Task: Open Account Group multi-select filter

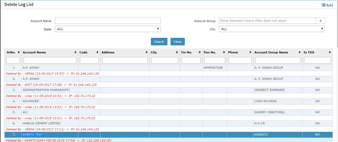Action: 268,21
